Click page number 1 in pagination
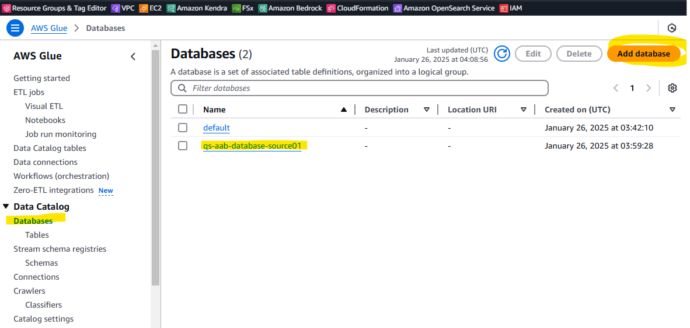 tap(632, 88)
